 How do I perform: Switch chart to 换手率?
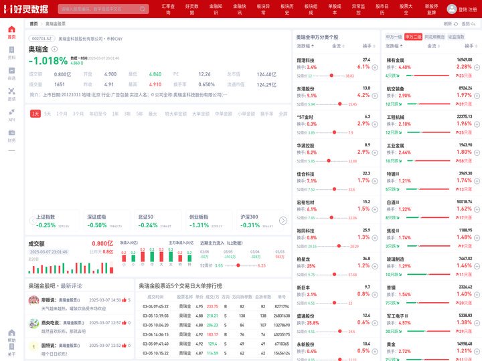pos(266,114)
